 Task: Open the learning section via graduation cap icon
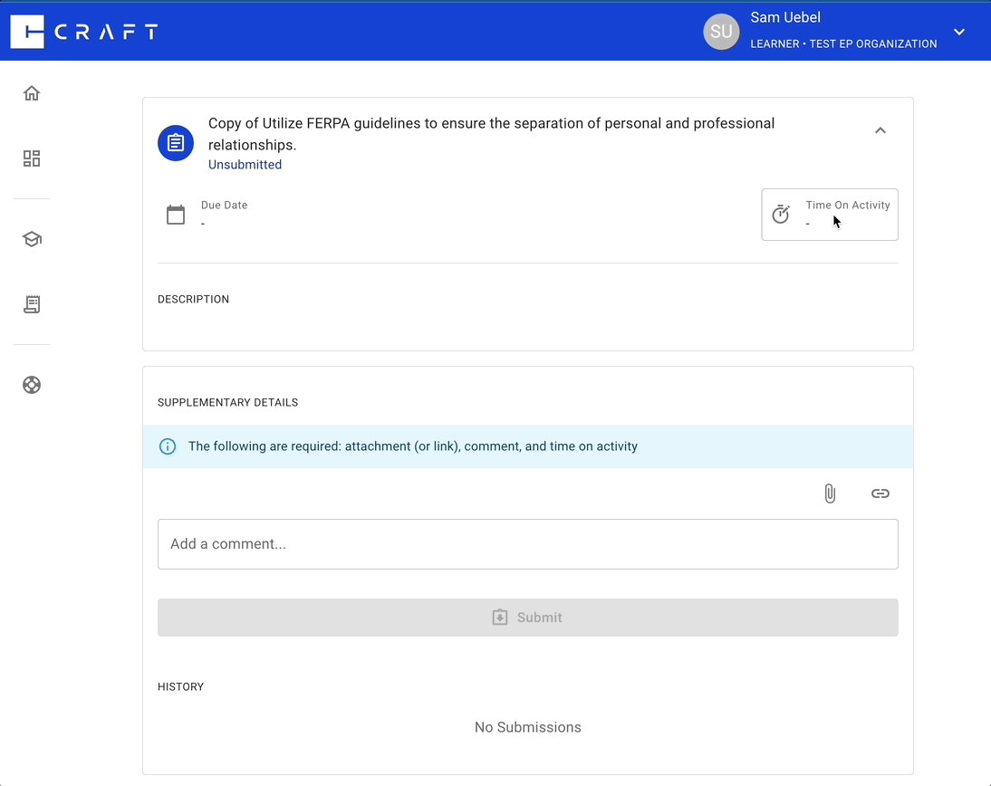[x=31, y=239]
